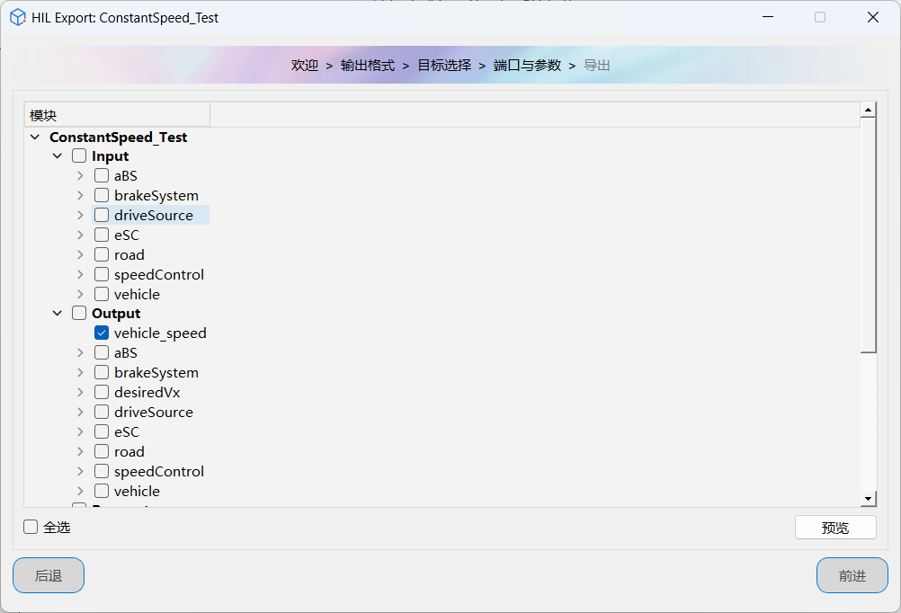Click the 前进 forward button
The image size is (901, 613).
click(x=852, y=575)
